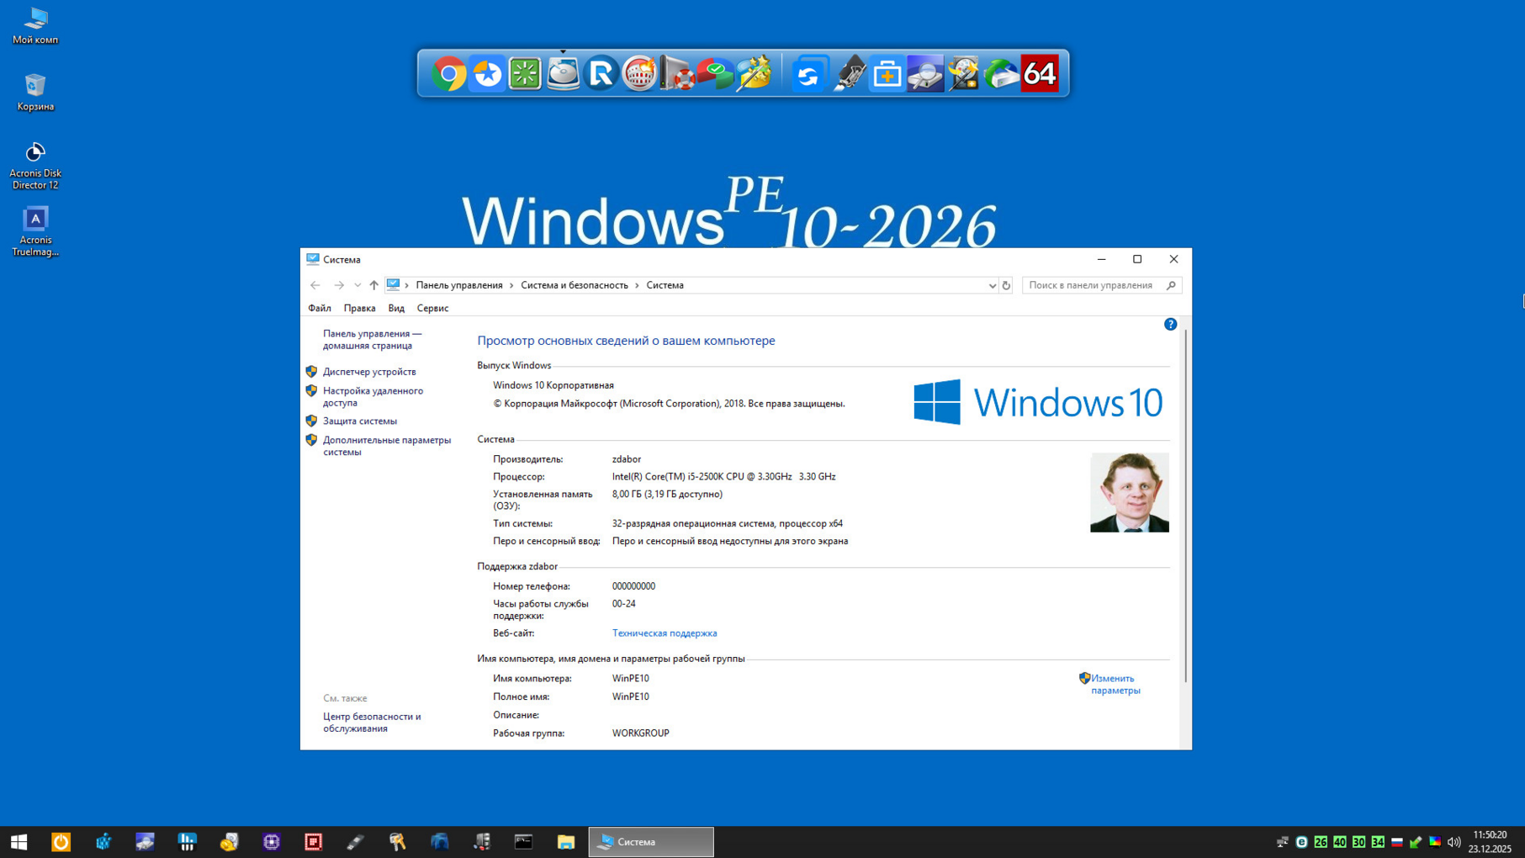Click the 'Техническая поддержка' website link
The height and width of the screenshot is (858, 1525).
[664, 633]
